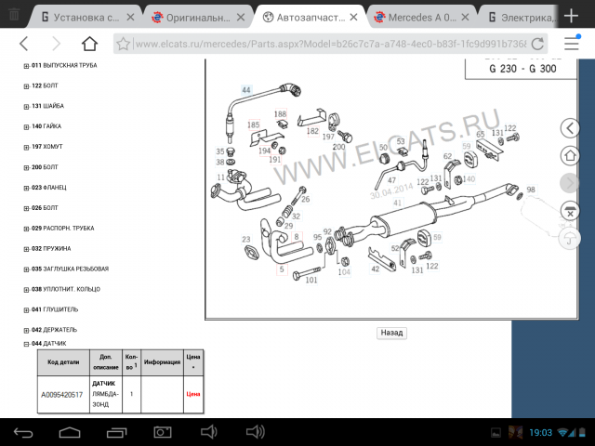Click part number 101 on diagram

[x=311, y=280]
